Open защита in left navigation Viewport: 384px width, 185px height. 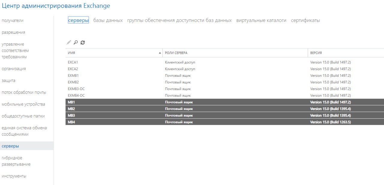8,81
